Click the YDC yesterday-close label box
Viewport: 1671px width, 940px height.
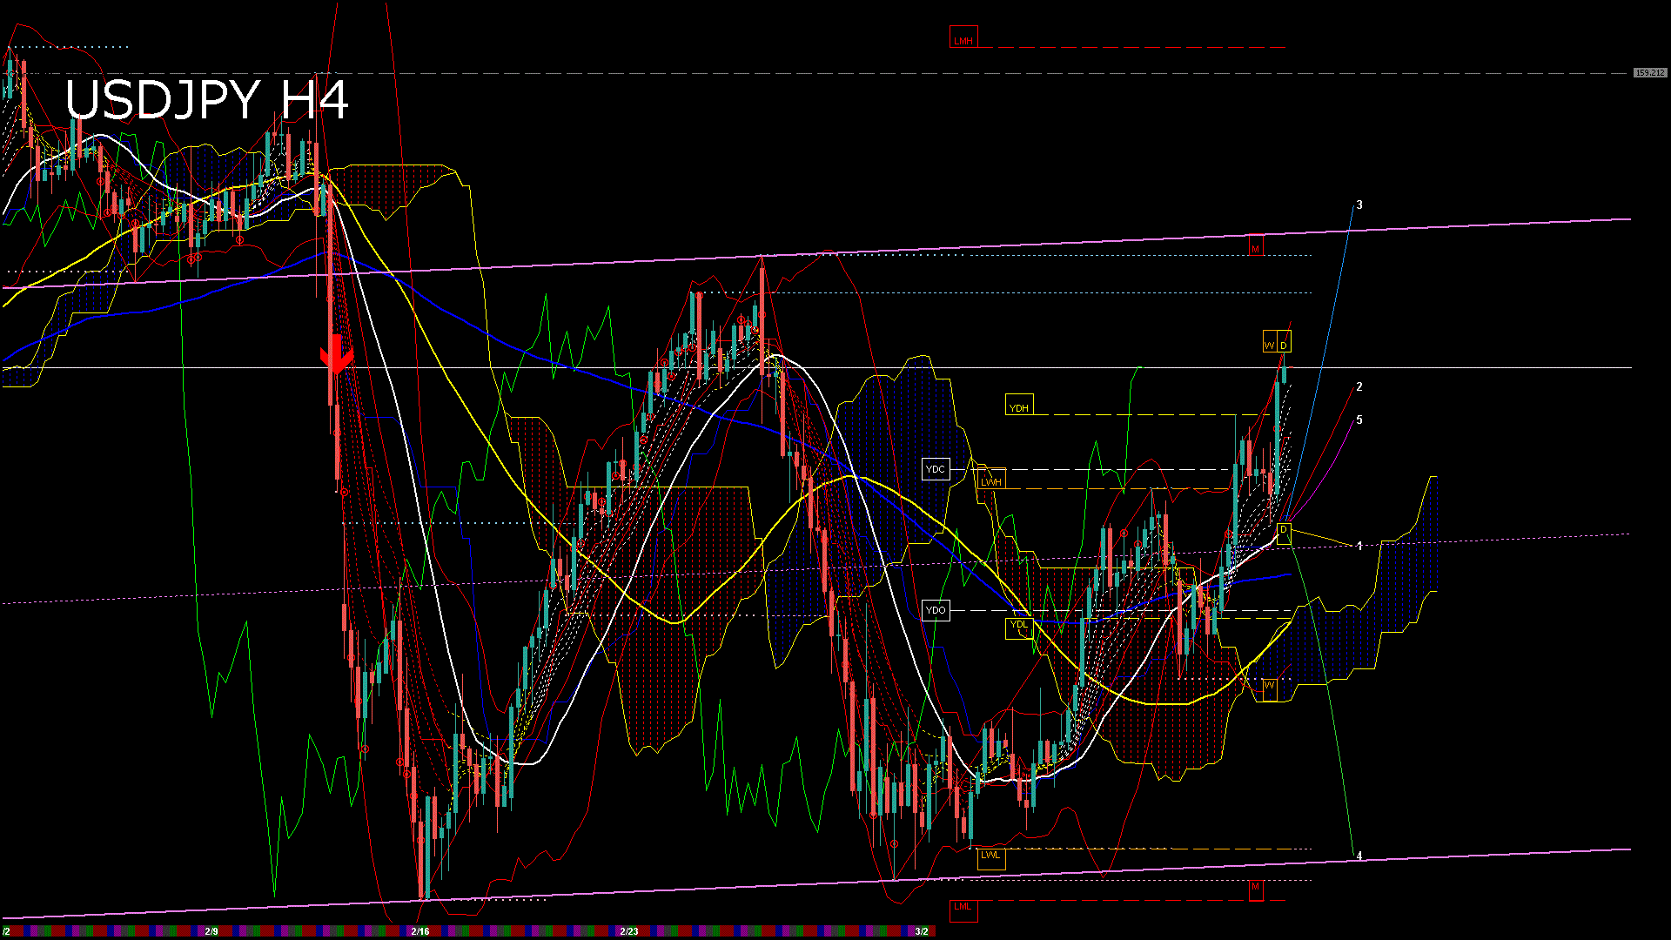[x=936, y=469]
